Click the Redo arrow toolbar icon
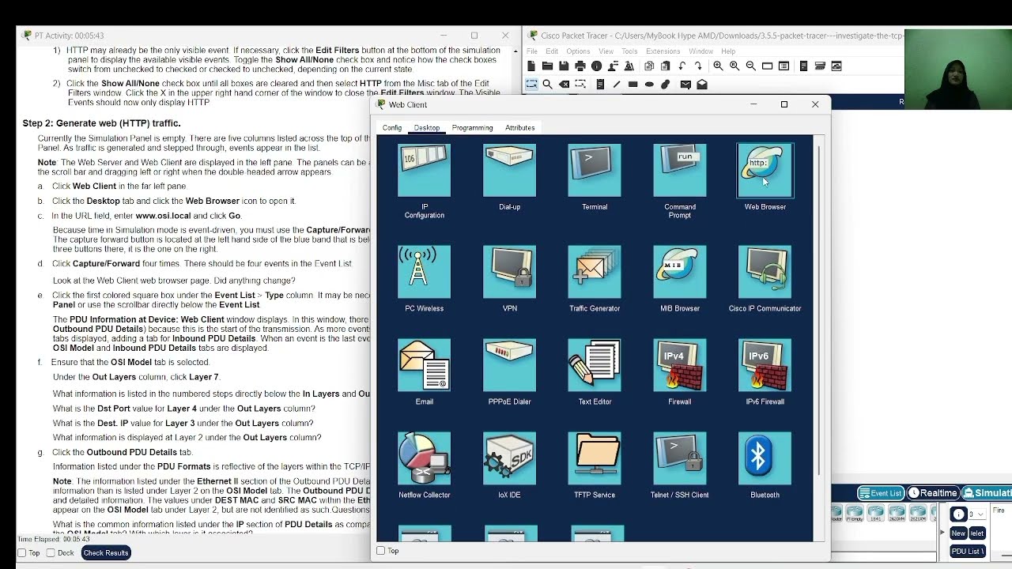Viewport: 1012px width, 569px height. tap(698, 66)
